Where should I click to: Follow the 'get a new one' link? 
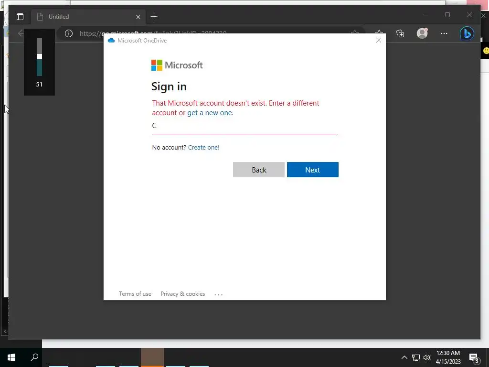pos(210,113)
